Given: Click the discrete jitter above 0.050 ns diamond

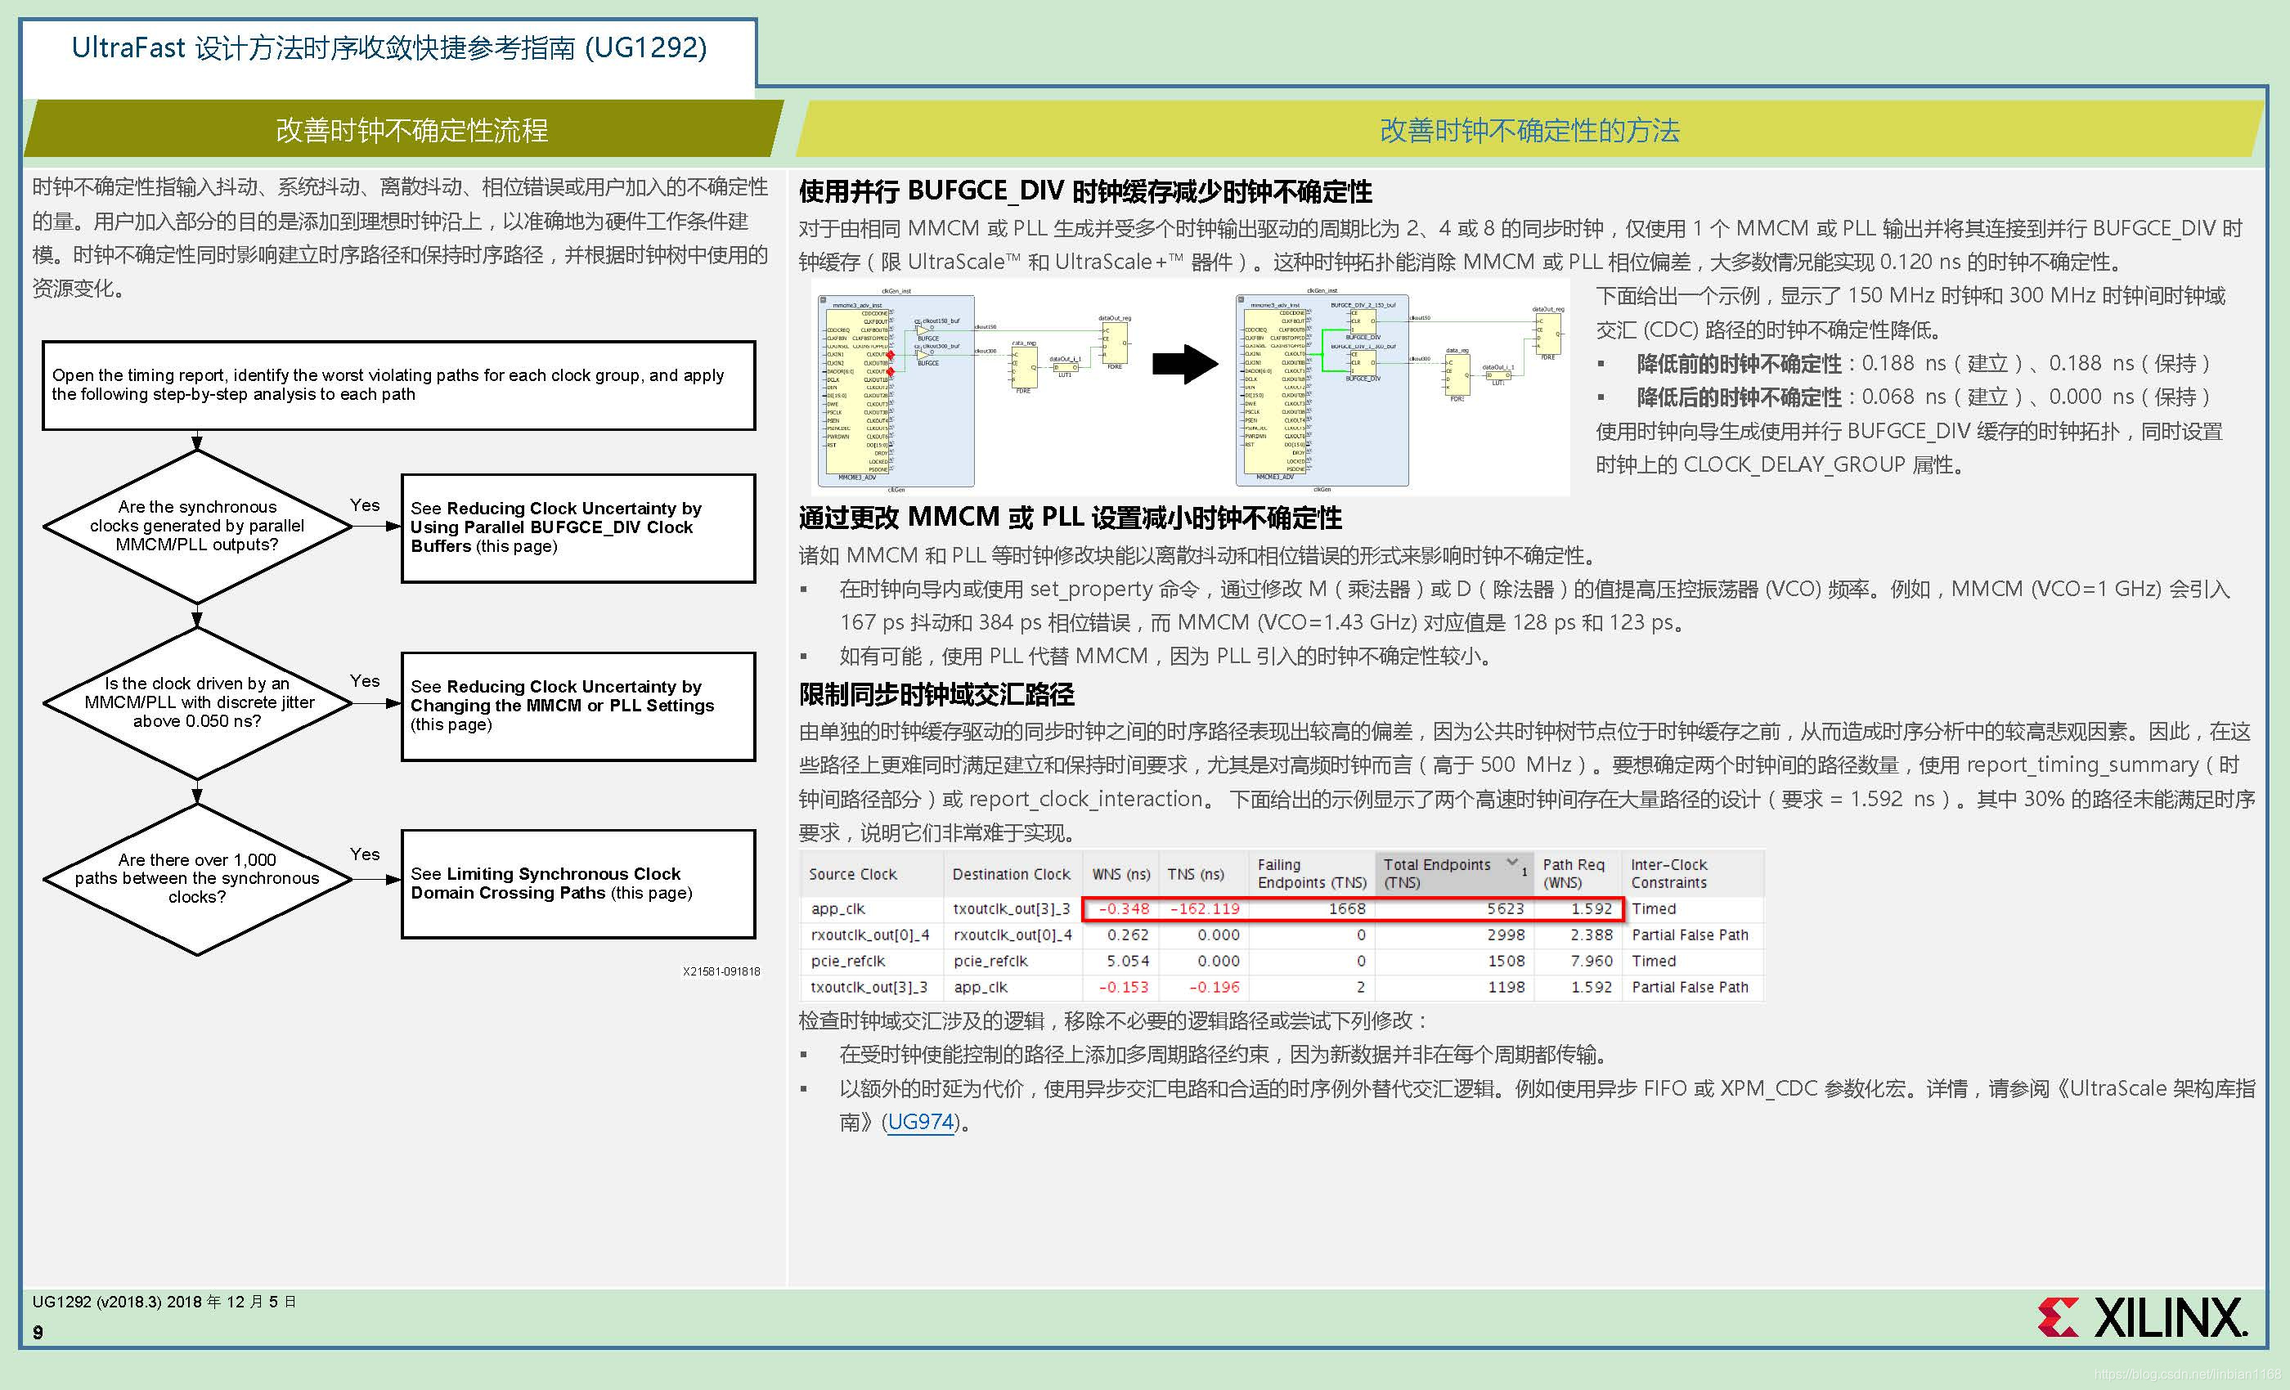Looking at the screenshot, I should (x=197, y=702).
